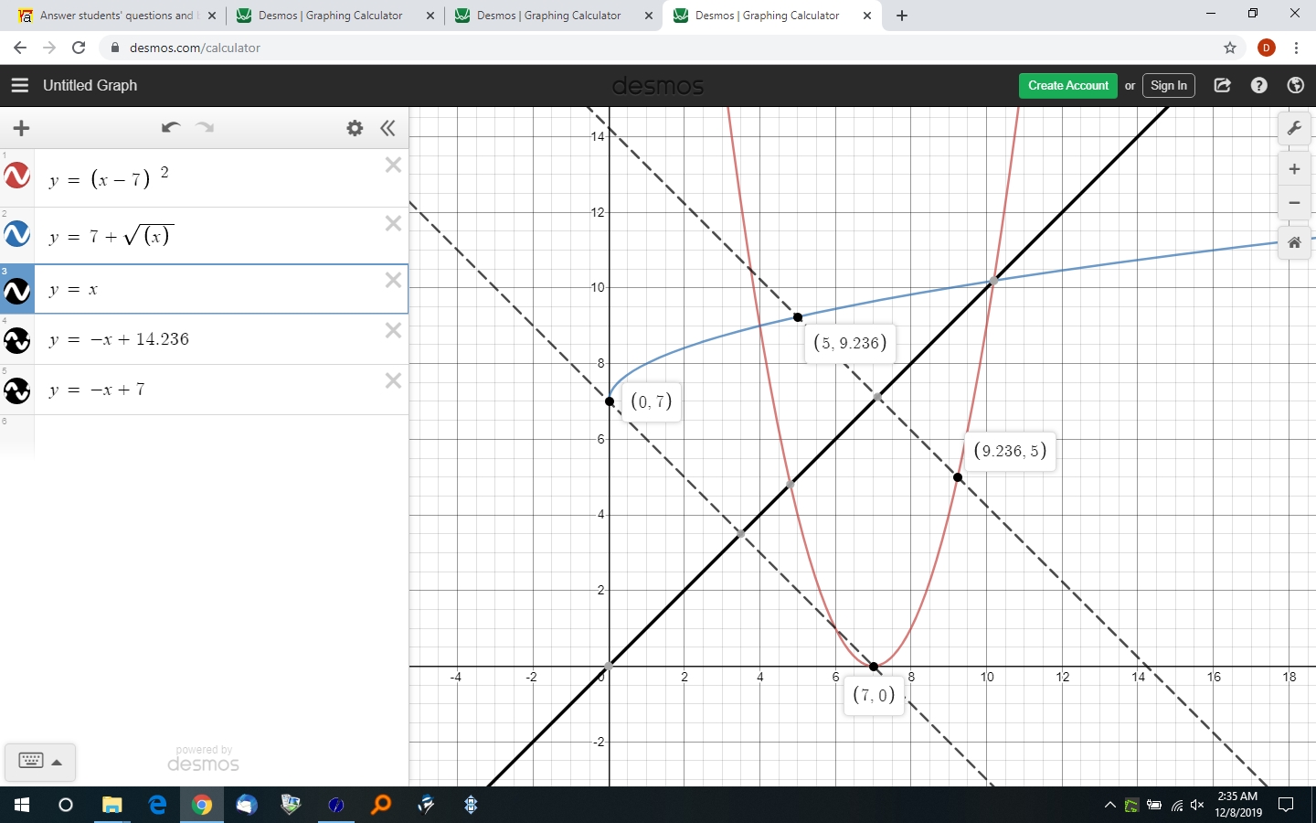Rename the Untitled Graph title

[90, 85]
